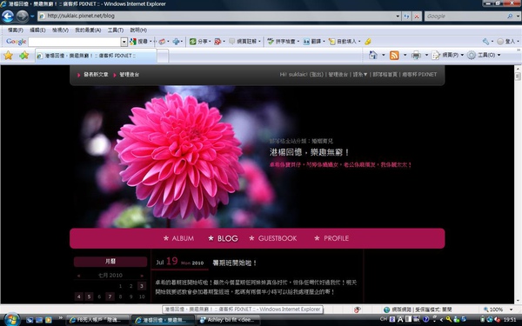Click the status bar phishing filter icon

(357, 309)
